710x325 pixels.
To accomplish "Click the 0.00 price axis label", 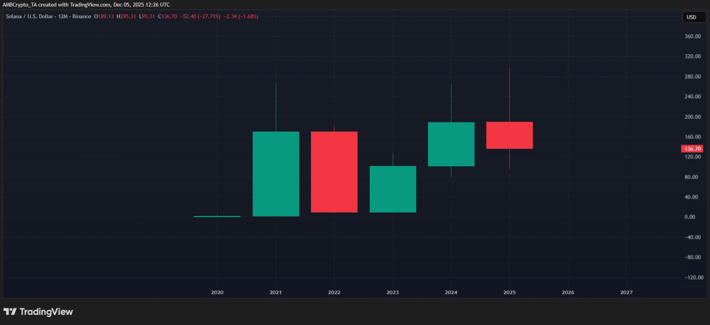I will point(690,217).
